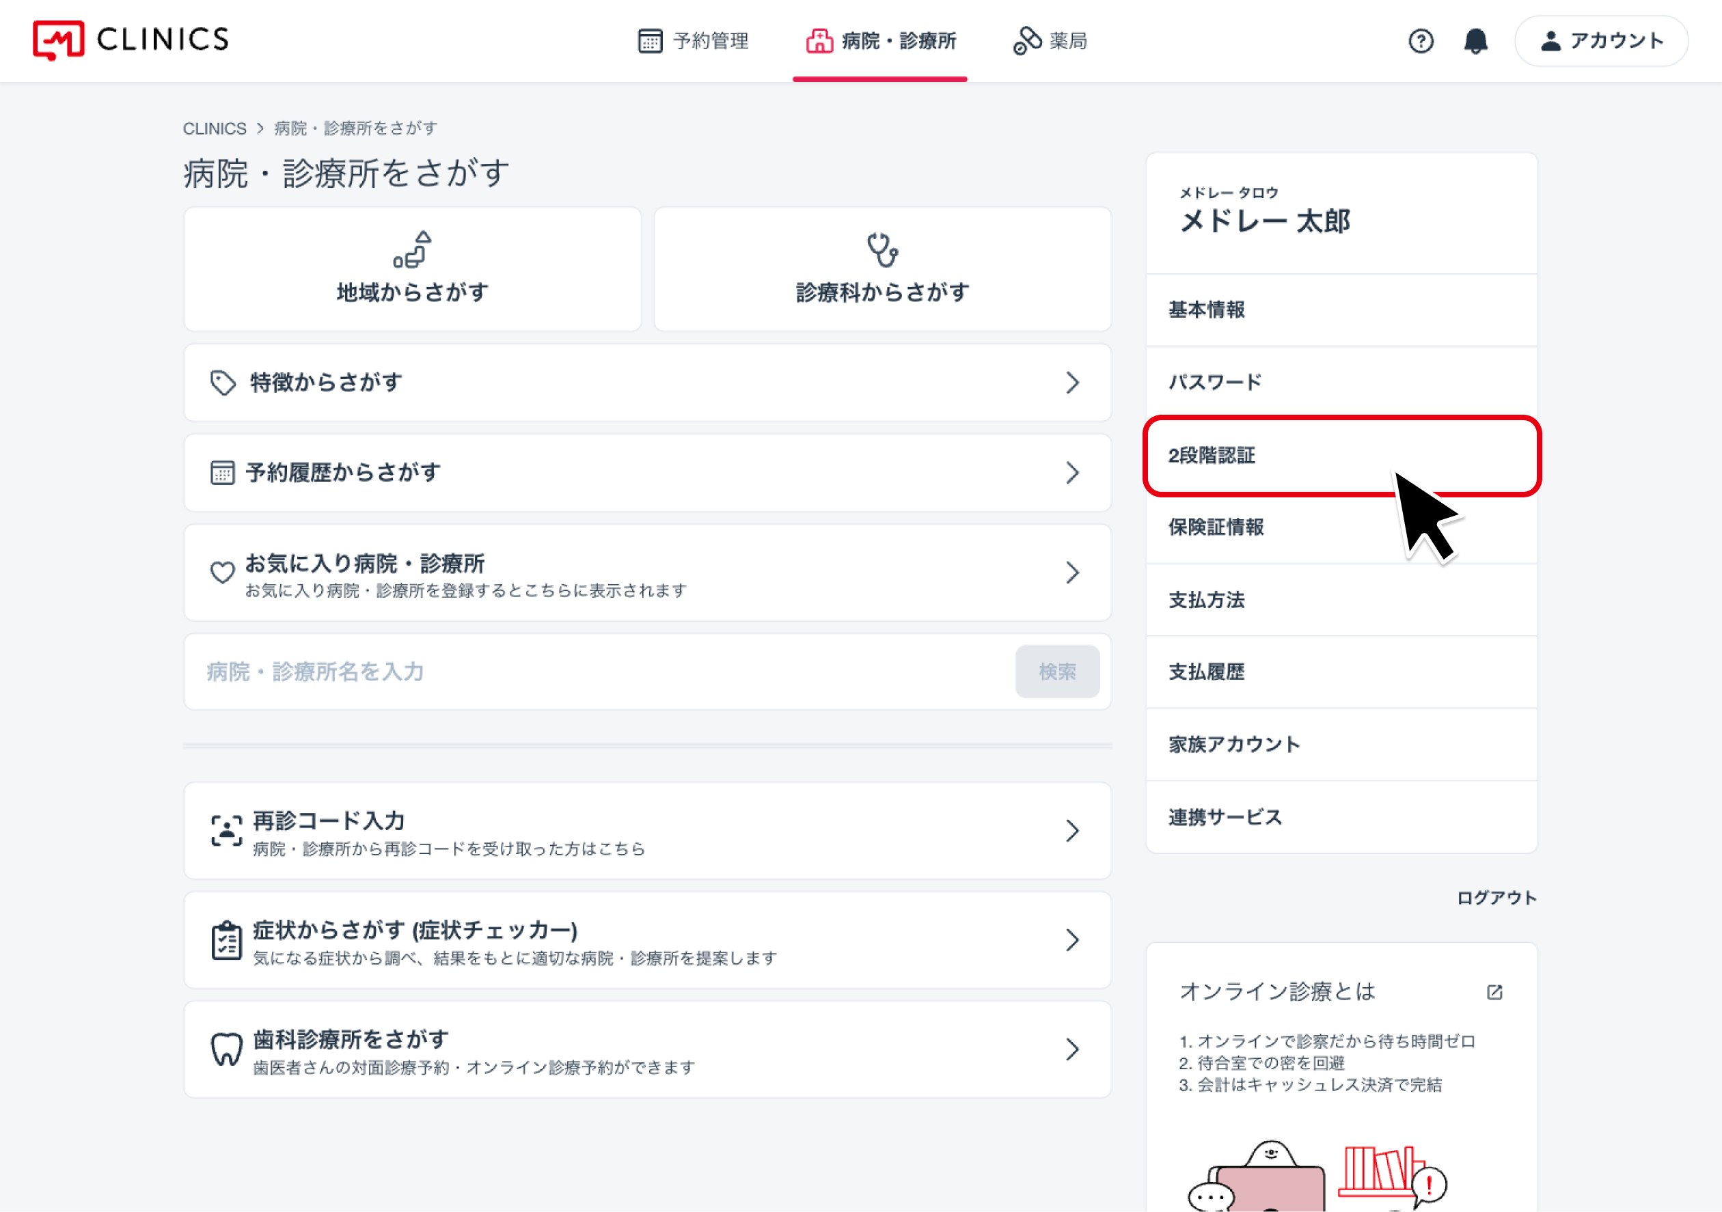Open the help question mark icon
This screenshot has height=1212, width=1722.
coord(1420,40)
